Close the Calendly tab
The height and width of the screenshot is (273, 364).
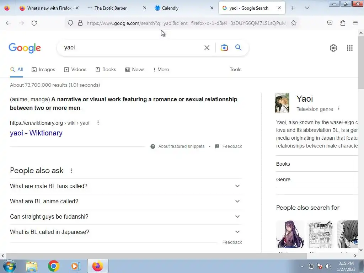pyautogui.click(x=212, y=8)
